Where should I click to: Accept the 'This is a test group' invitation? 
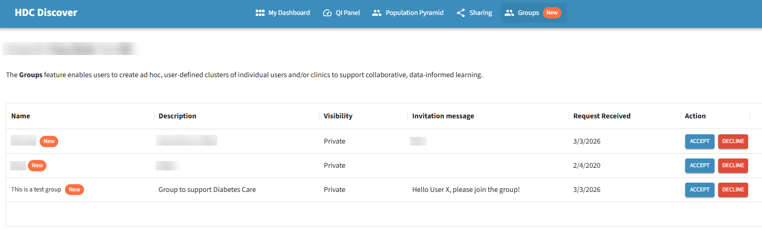[700, 189]
